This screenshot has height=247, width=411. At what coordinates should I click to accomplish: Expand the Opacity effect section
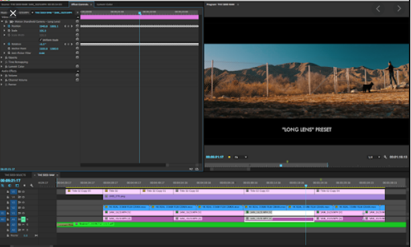(x=2, y=58)
